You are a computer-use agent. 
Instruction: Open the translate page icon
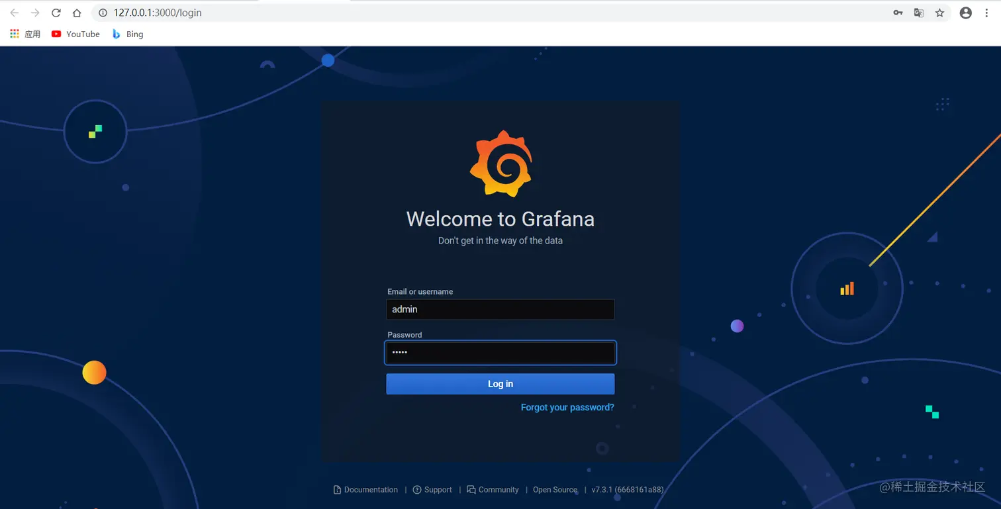918,13
